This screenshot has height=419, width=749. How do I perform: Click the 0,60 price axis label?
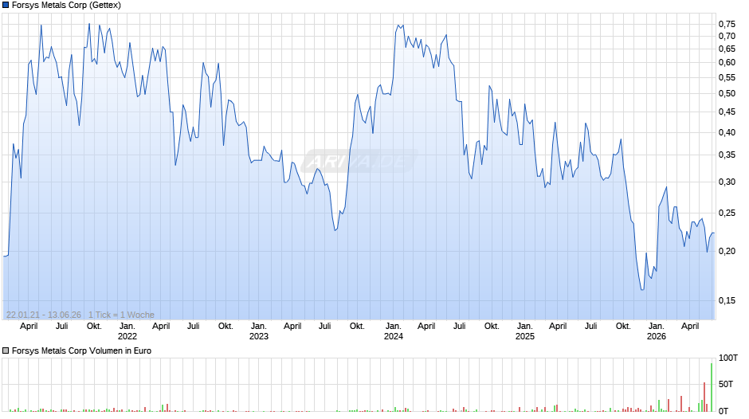click(x=727, y=63)
